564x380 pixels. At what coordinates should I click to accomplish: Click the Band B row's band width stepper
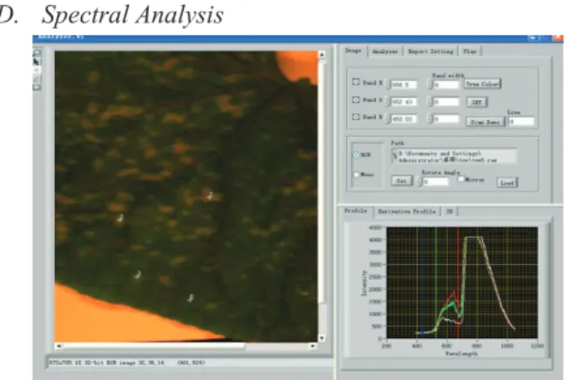(430, 119)
